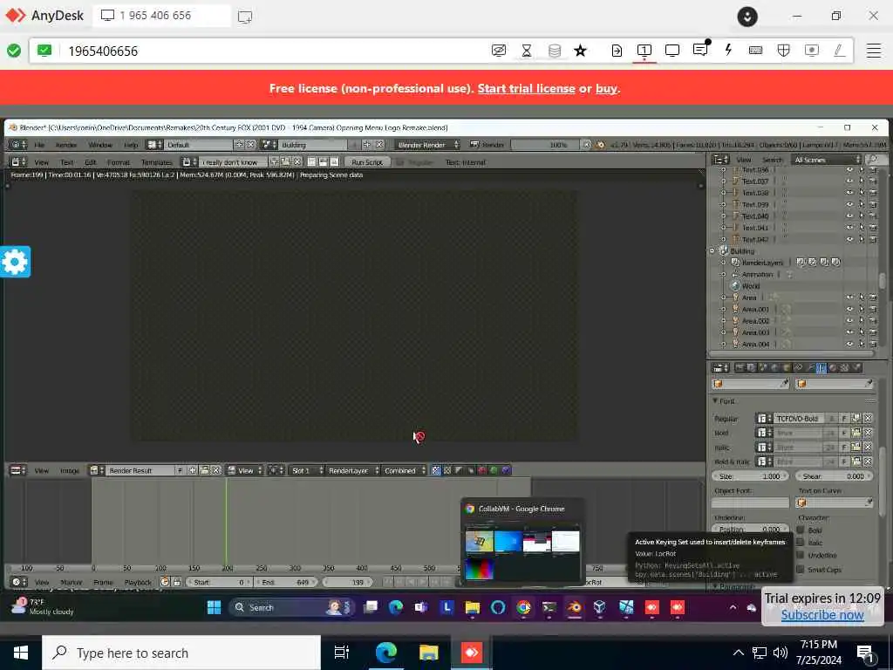Open the Blender Window menu
The width and height of the screenshot is (893, 670).
tap(100, 145)
